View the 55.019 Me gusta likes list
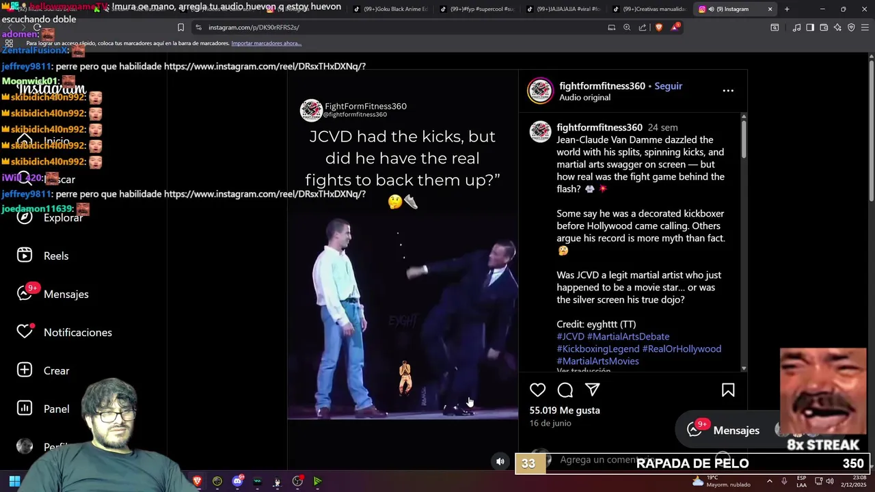Viewport: 875px width, 492px height. pyautogui.click(x=565, y=410)
